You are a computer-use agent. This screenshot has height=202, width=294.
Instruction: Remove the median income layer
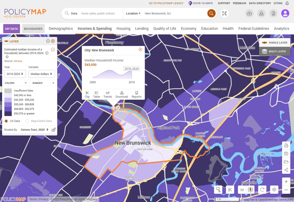[x=53, y=50]
